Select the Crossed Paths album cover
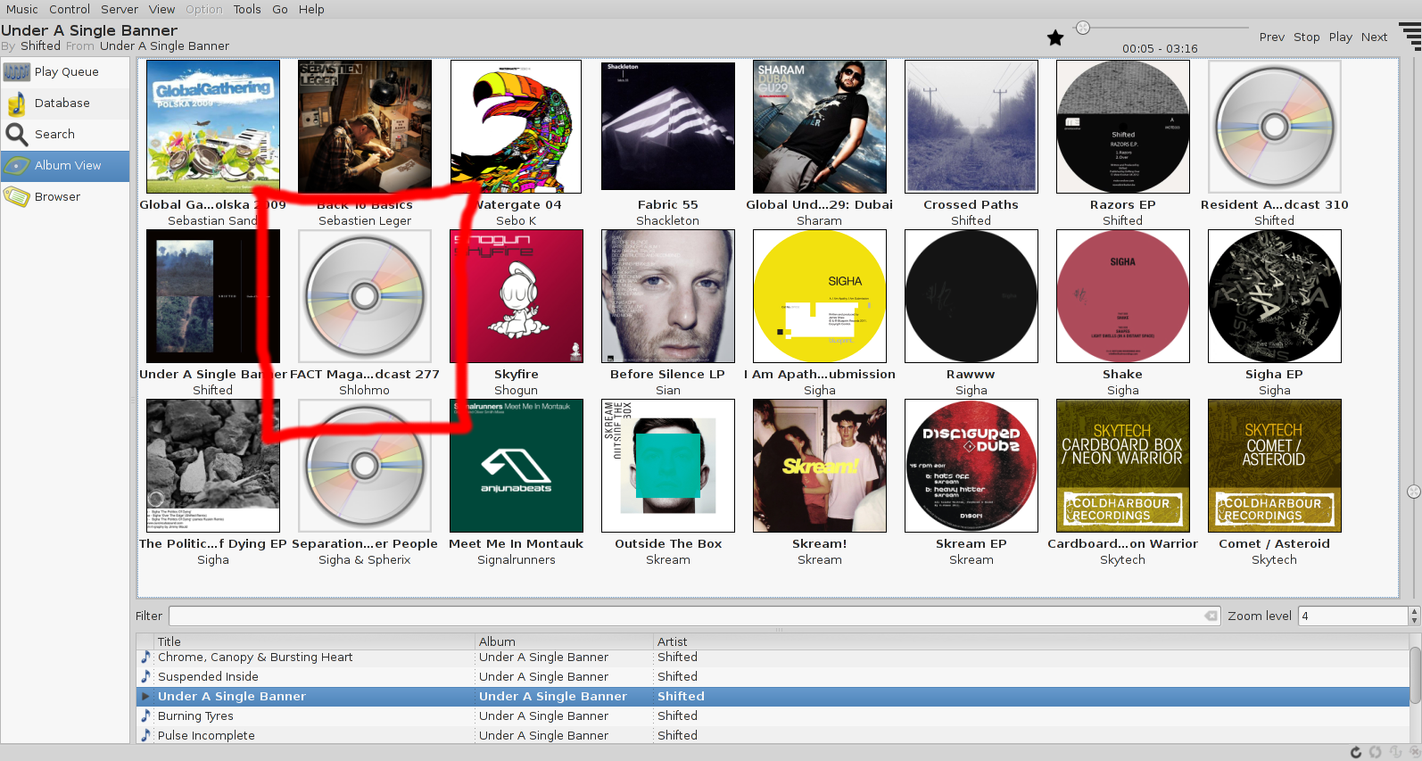 971,127
